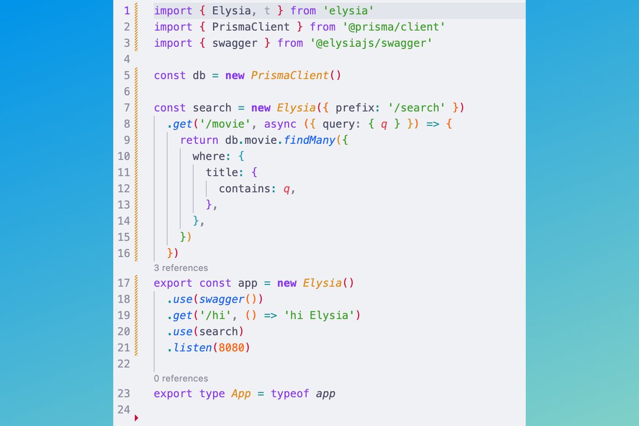This screenshot has width=639, height=426.
Task: Click 'search' inside .use() on line 20
Action: pos(219,331)
